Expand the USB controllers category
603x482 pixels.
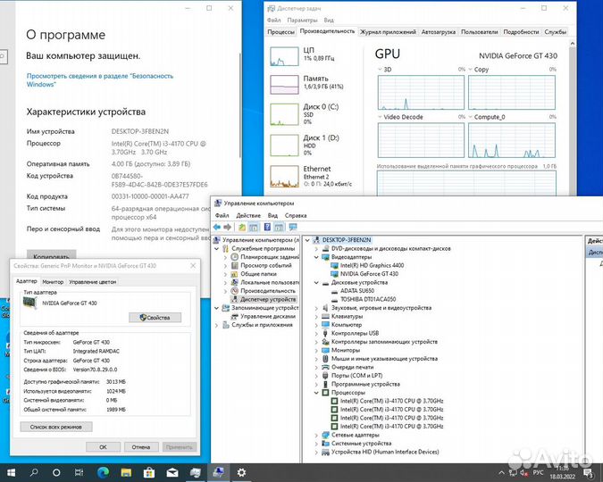pos(316,333)
